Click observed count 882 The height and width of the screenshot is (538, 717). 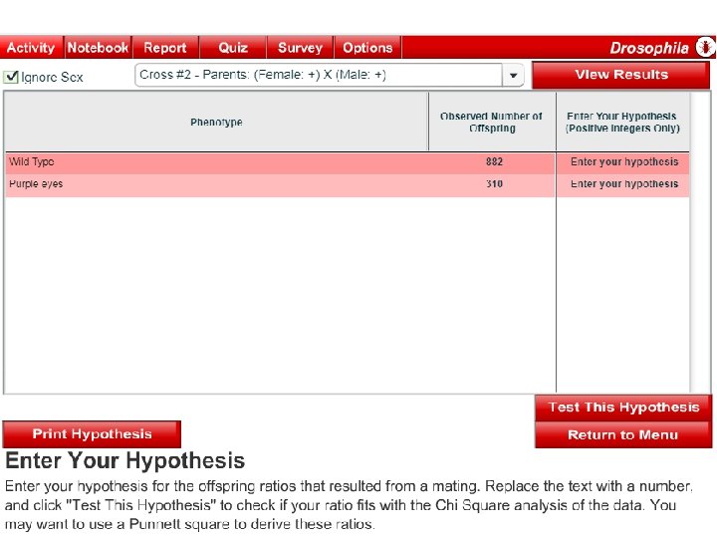[494, 162]
